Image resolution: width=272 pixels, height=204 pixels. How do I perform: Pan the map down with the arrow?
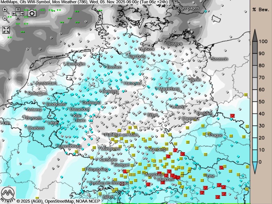click(18, 18)
